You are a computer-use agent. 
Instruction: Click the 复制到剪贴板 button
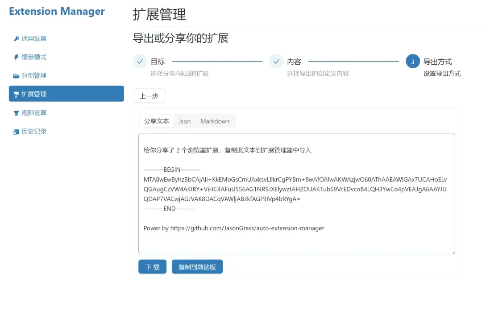pos(197,267)
